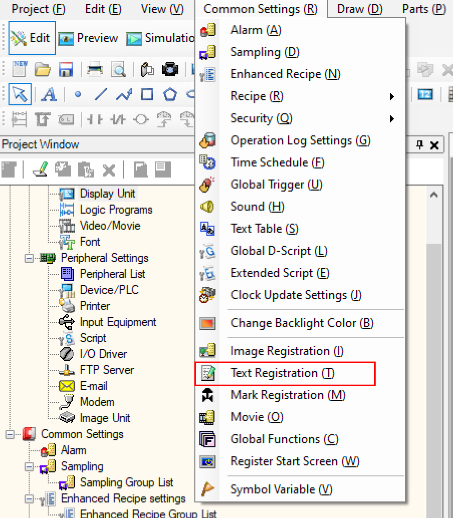Image resolution: width=453 pixels, height=518 pixels.
Task: Collapse the Peripheral Settings tree node
Action: [x=29, y=258]
